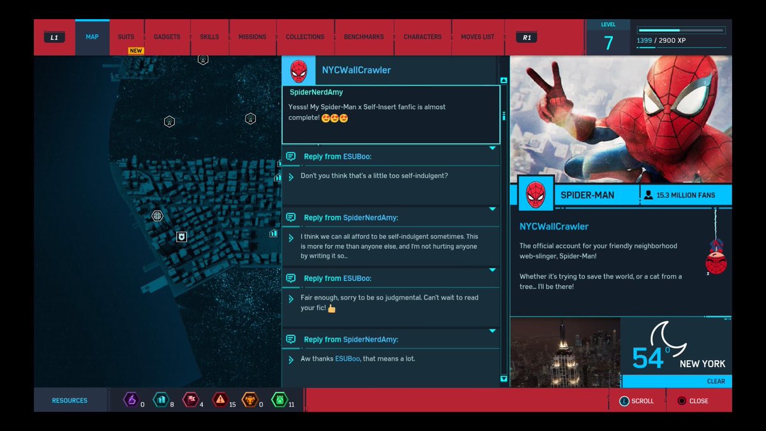
Task: Click the L1 shoulder button icon
Action: tap(54, 38)
